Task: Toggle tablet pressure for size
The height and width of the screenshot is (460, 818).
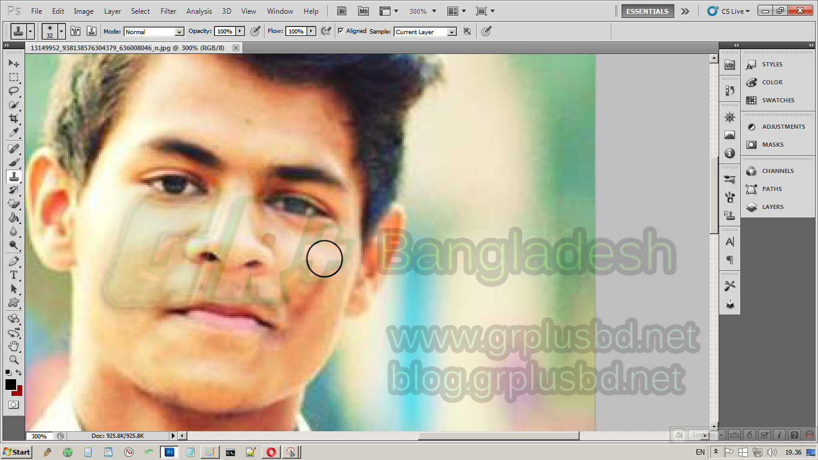Action: coord(486,31)
